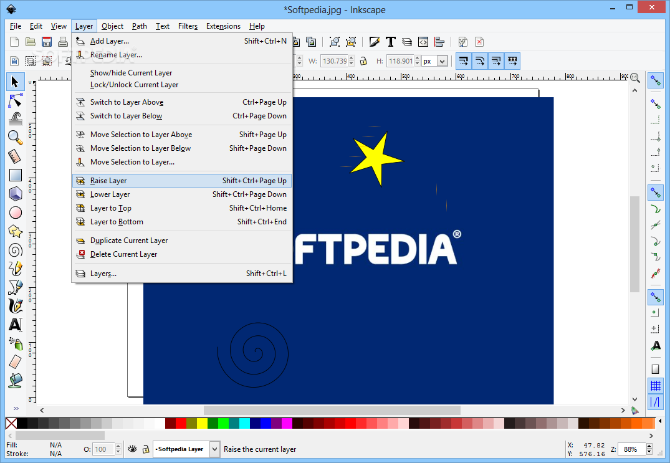
Task: Toggle scale rounded corners affect button
Action: pos(480,61)
